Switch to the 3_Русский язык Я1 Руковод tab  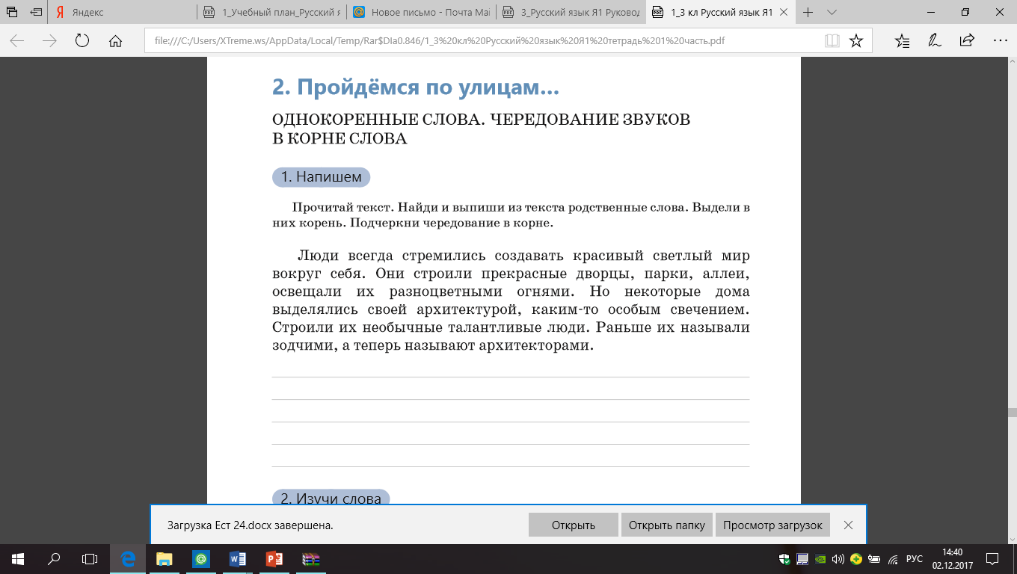(x=571, y=13)
